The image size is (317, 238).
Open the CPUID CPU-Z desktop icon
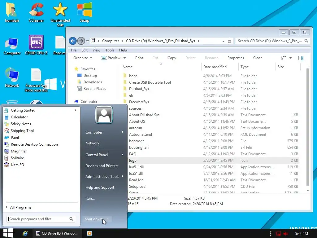click(36, 45)
